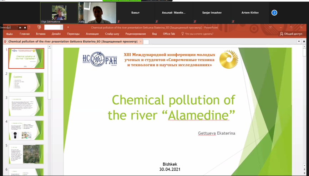Click the НС РАН logo on slide

pos(100,59)
